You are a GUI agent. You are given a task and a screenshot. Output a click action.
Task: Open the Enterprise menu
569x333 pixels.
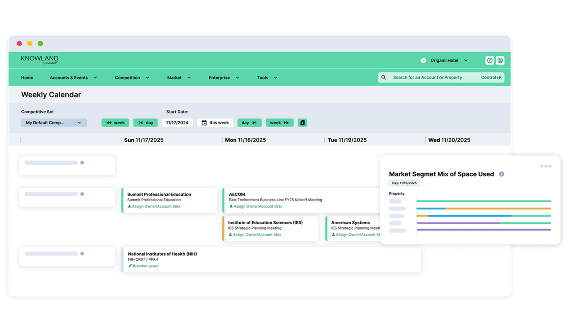(x=224, y=77)
